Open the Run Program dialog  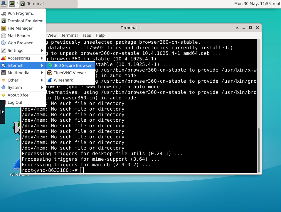[23, 13]
